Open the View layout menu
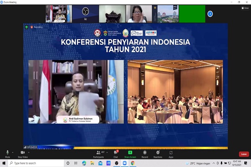 (246, 8)
